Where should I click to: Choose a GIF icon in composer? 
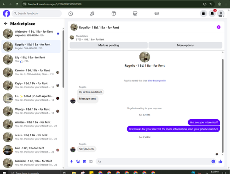[91, 162]
